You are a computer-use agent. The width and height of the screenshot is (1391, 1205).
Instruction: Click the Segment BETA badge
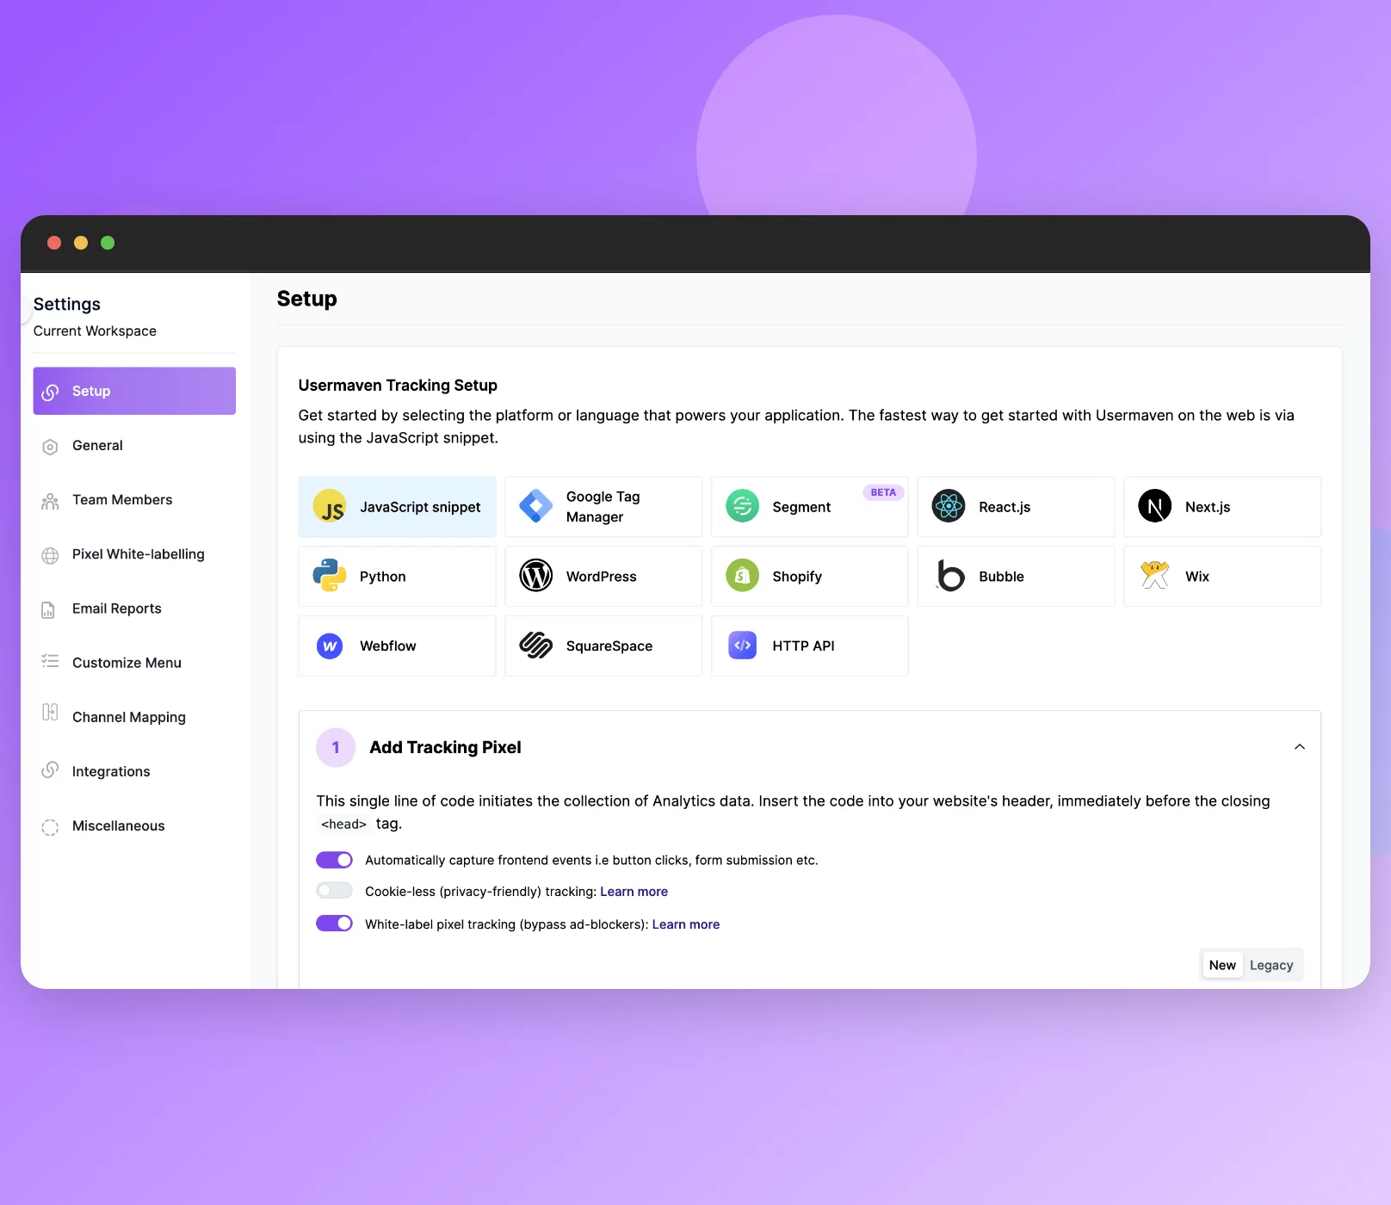click(x=883, y=492)
